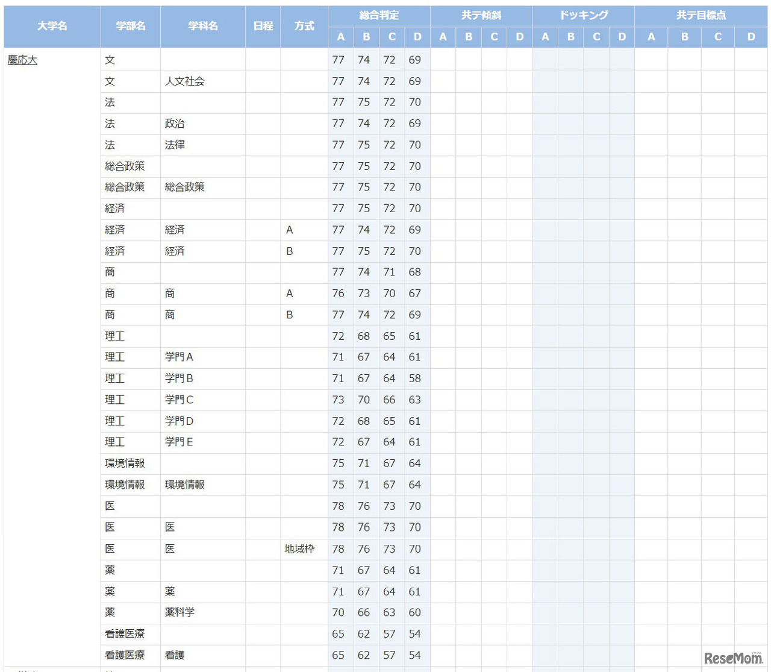
Task: Select the value 64 in the 学門E row
Action: (x=390, y=442)
